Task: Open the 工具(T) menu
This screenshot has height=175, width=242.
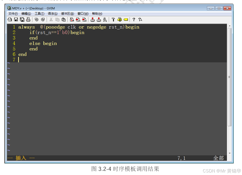Action: (39, 14)
